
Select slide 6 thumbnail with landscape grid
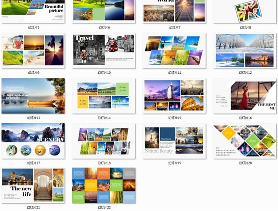(104, 11)
